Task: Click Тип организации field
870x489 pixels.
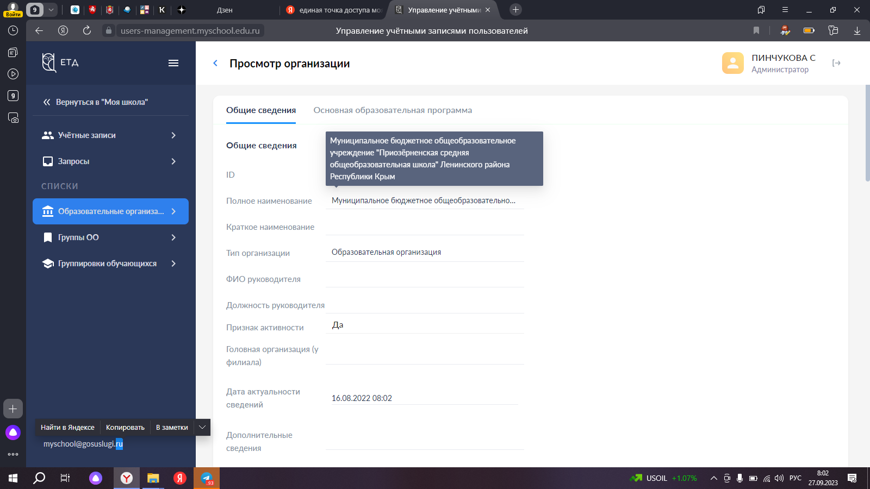Action: [425, 253]
